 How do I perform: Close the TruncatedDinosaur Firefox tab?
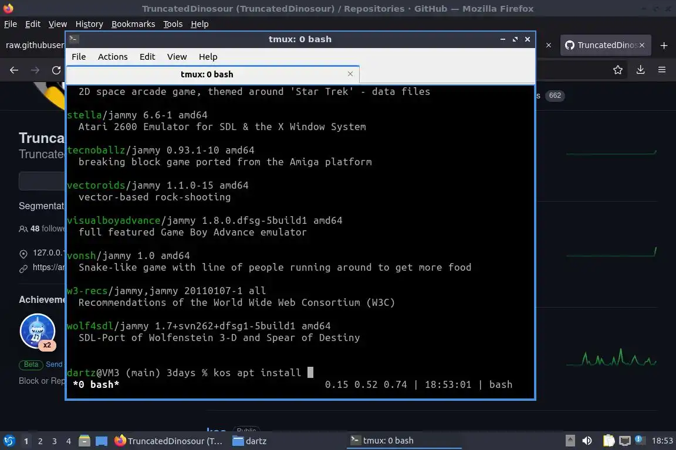pyautogui.click(x=642, y=45)
